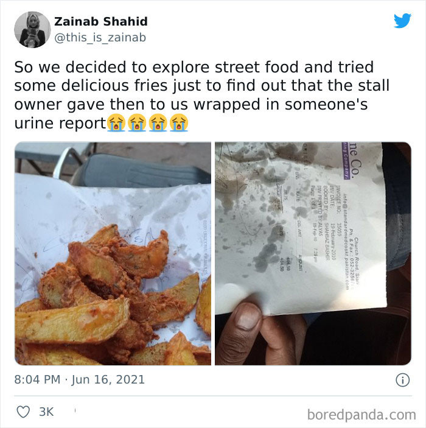Screen dimensions: 426x428
Task: Click the 3K likes count
Action: point(46,412)
